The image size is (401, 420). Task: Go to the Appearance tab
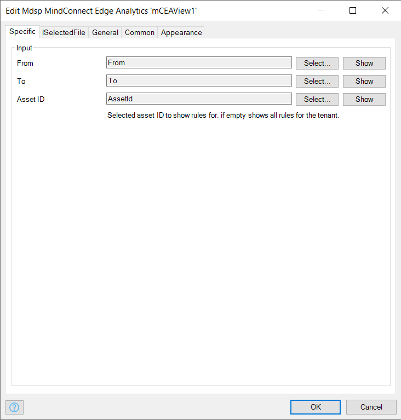[x=181, y=32]
